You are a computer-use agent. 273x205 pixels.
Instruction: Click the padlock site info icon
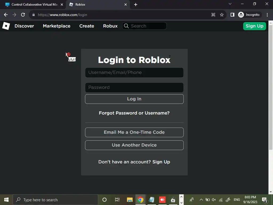(x=34, y=15)
